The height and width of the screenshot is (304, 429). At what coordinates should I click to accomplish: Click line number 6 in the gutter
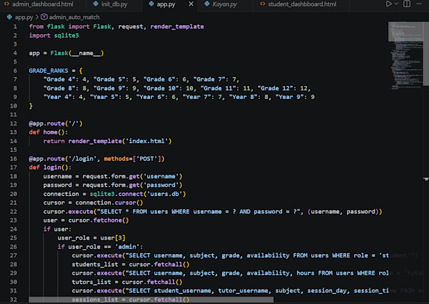coord(15,71)
